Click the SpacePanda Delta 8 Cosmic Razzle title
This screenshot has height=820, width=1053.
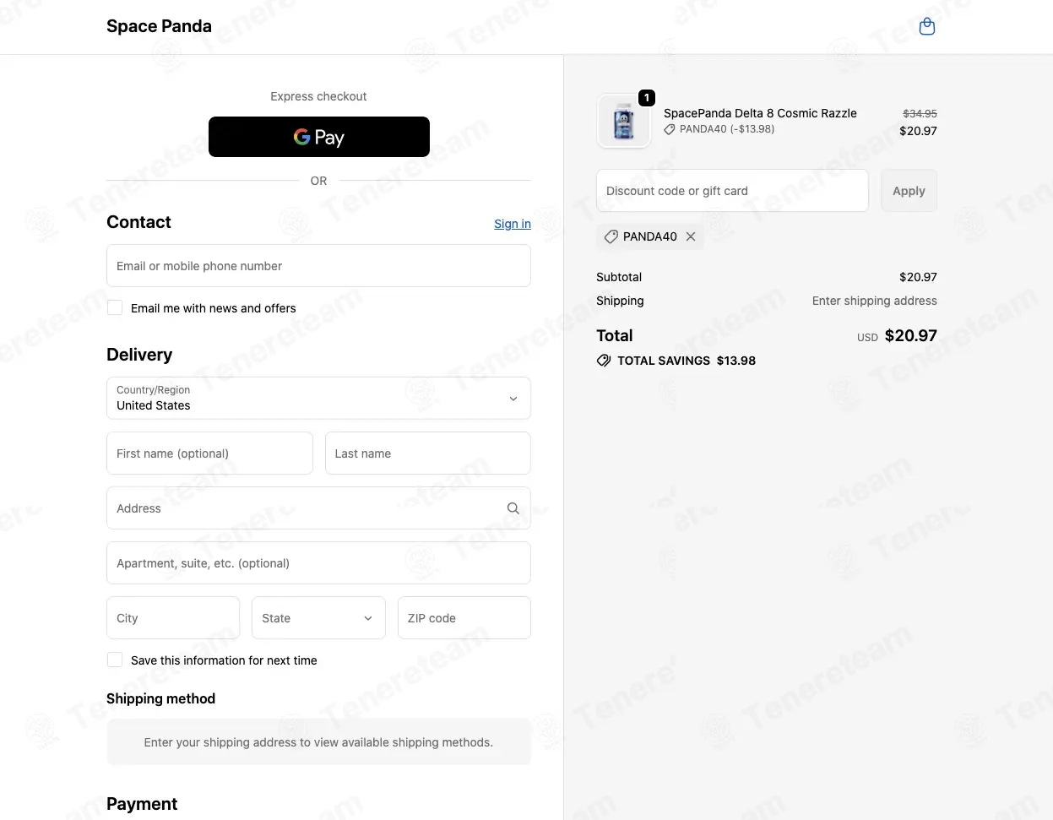[760, 113]
